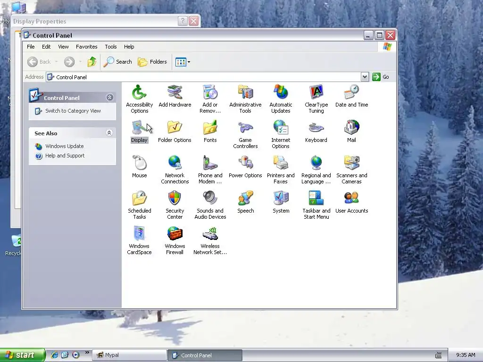Select Taskbar and Start Menu icon
Viewport: 483px width, 362px height.
coord(316,198)
